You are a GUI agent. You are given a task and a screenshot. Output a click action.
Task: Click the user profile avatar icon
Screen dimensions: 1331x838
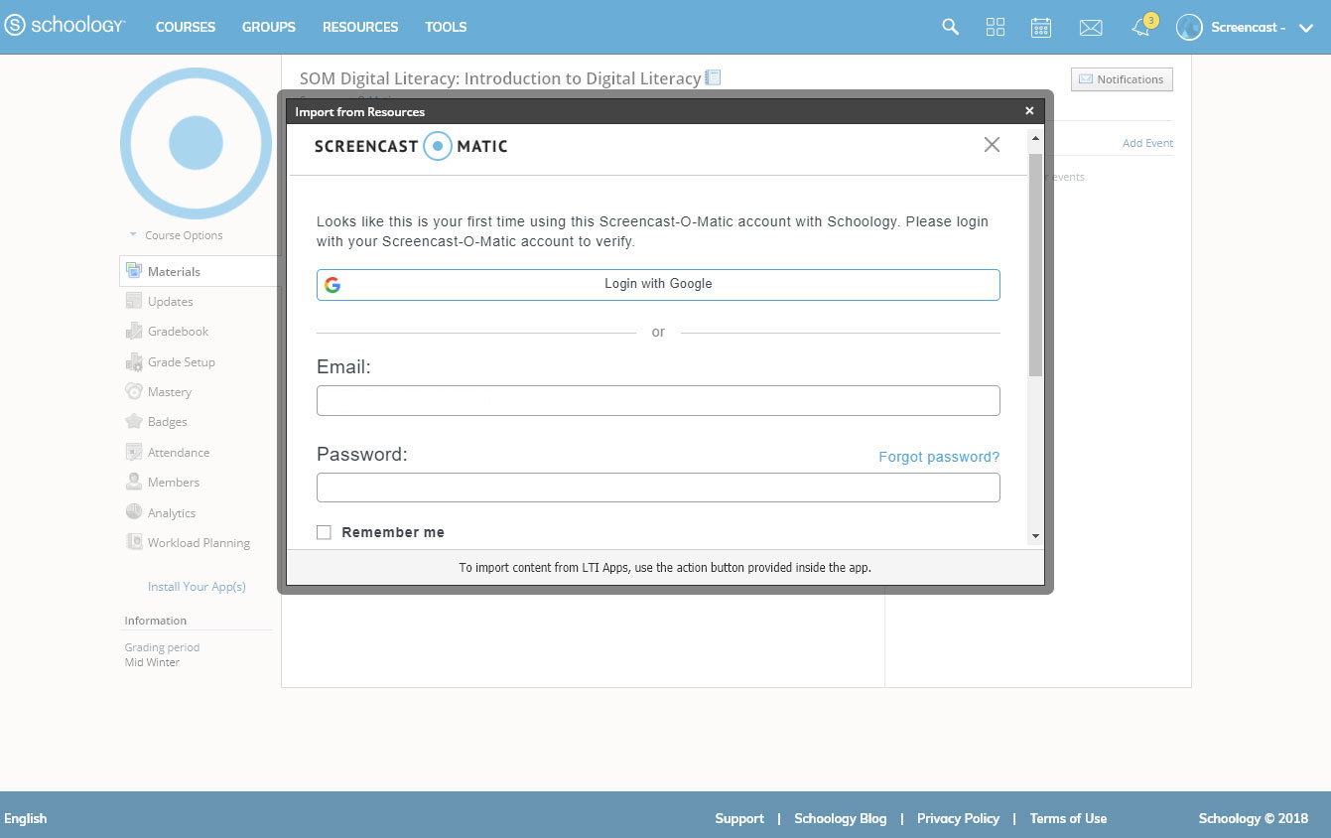coord(1189,27)
